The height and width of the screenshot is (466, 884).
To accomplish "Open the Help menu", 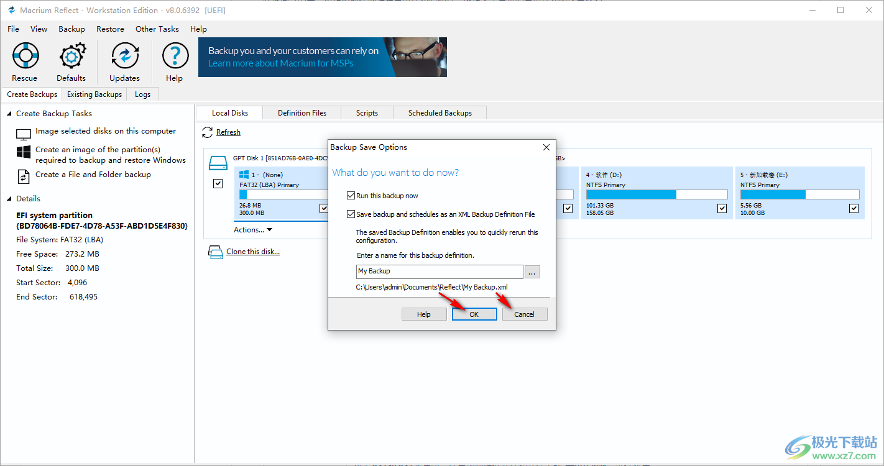I will pos(198,29).
